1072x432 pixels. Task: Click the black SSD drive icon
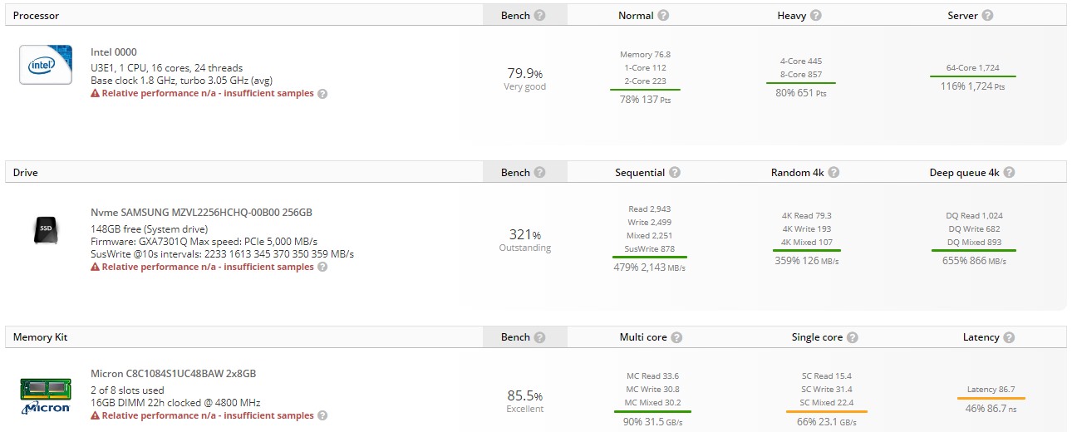(46, 229)
